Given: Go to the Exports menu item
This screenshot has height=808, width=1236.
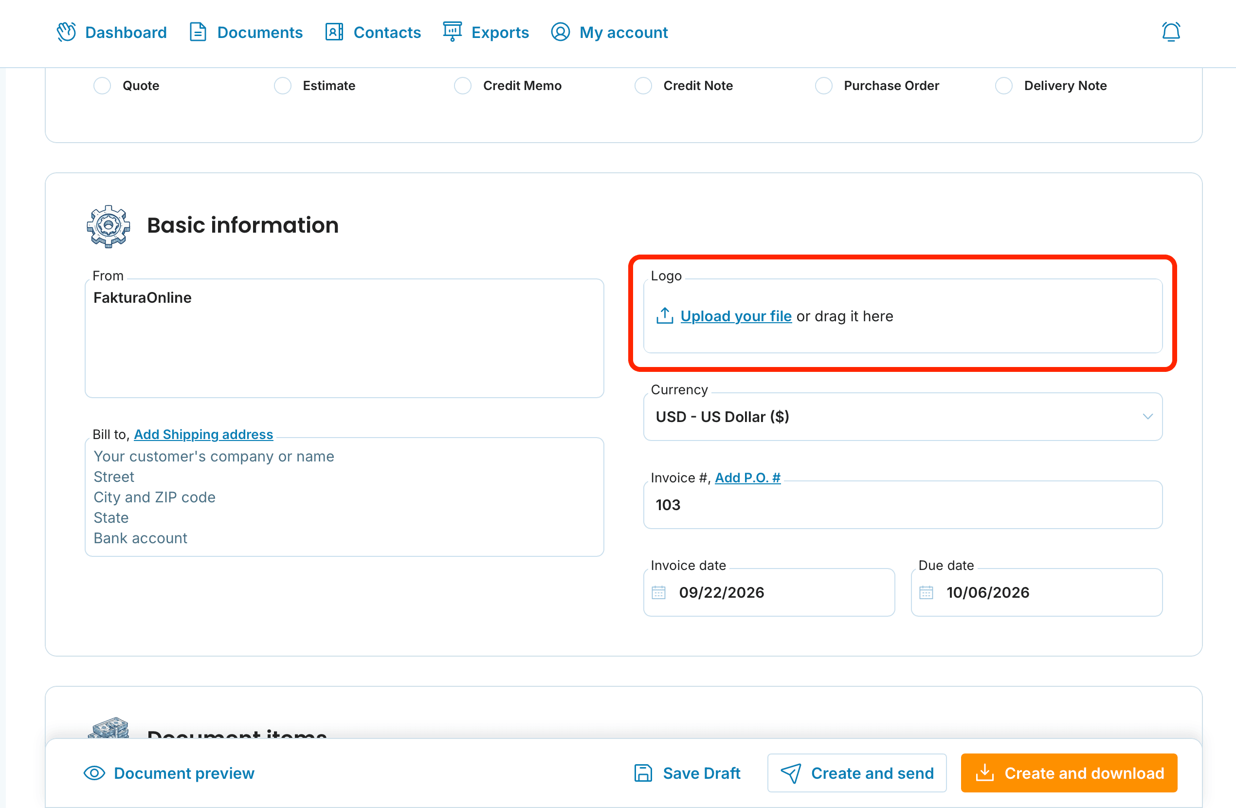Looking at the screenshot, I should point(486,32).
